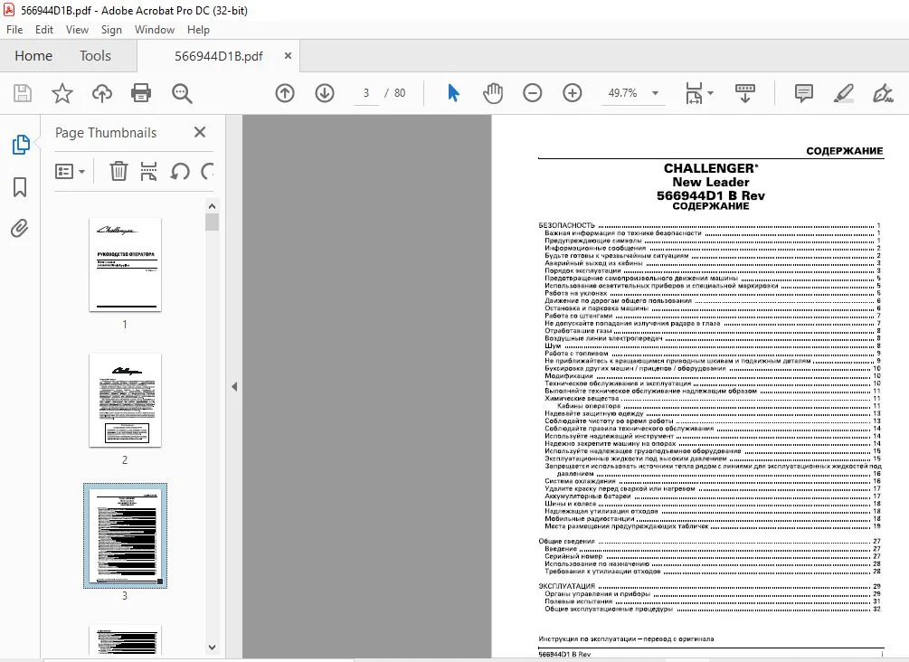This screenshot has width=909, height=662.
Task: Rotate page counterclockwise icon
Action: [x=180, y=171]
